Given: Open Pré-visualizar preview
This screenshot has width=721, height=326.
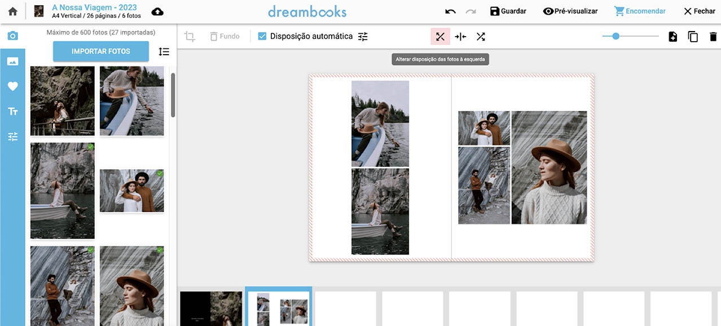Looking at the screenshot, I should point(570,11).
